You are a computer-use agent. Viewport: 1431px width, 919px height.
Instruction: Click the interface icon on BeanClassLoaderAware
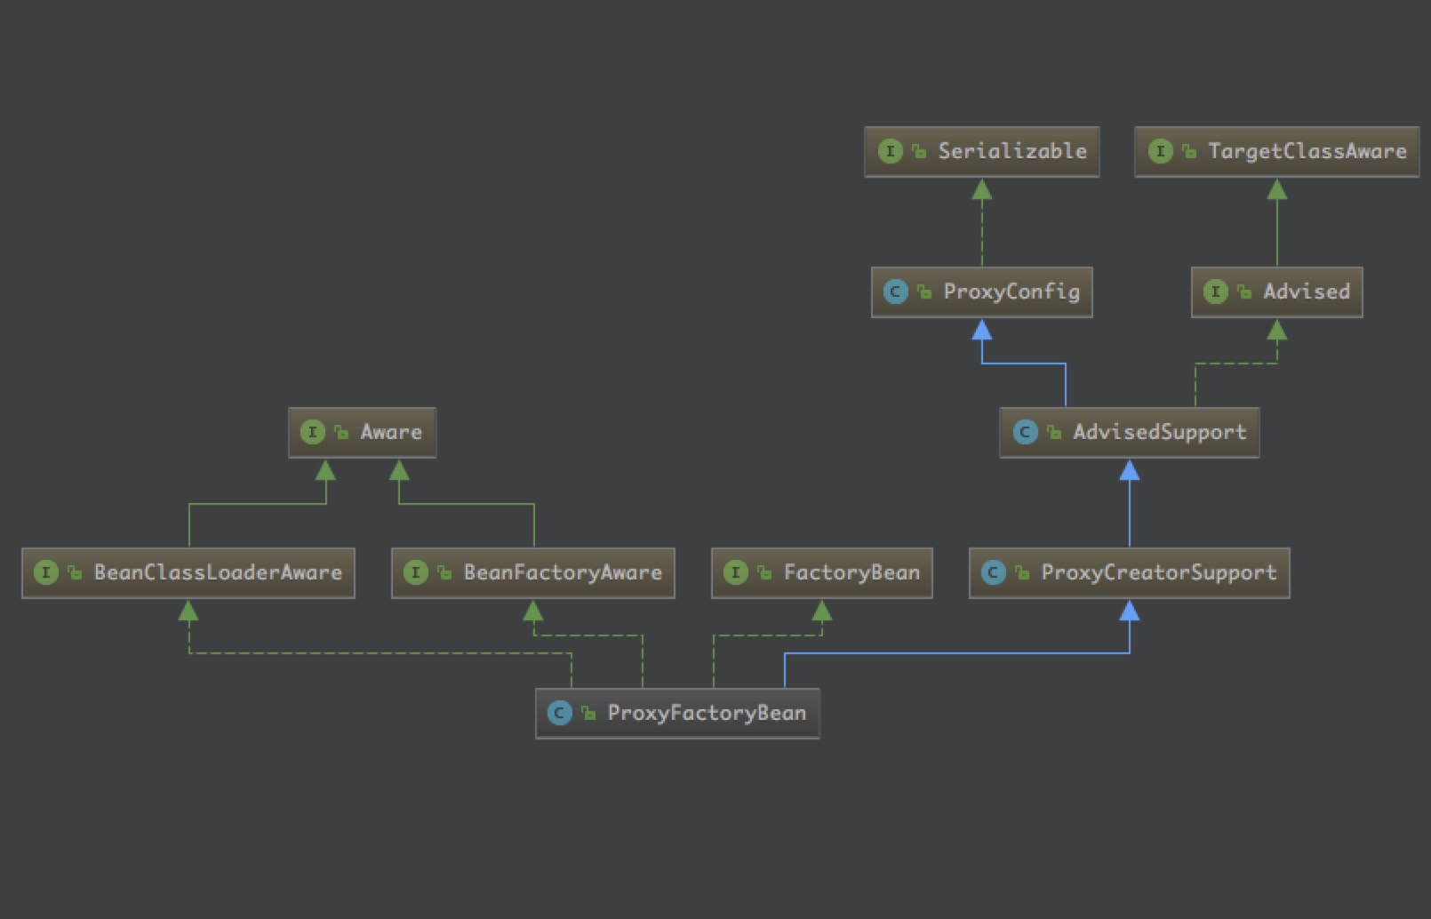point(46,572)
